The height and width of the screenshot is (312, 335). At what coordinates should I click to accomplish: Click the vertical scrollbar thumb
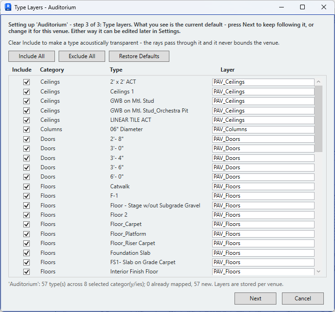[319, 119]
